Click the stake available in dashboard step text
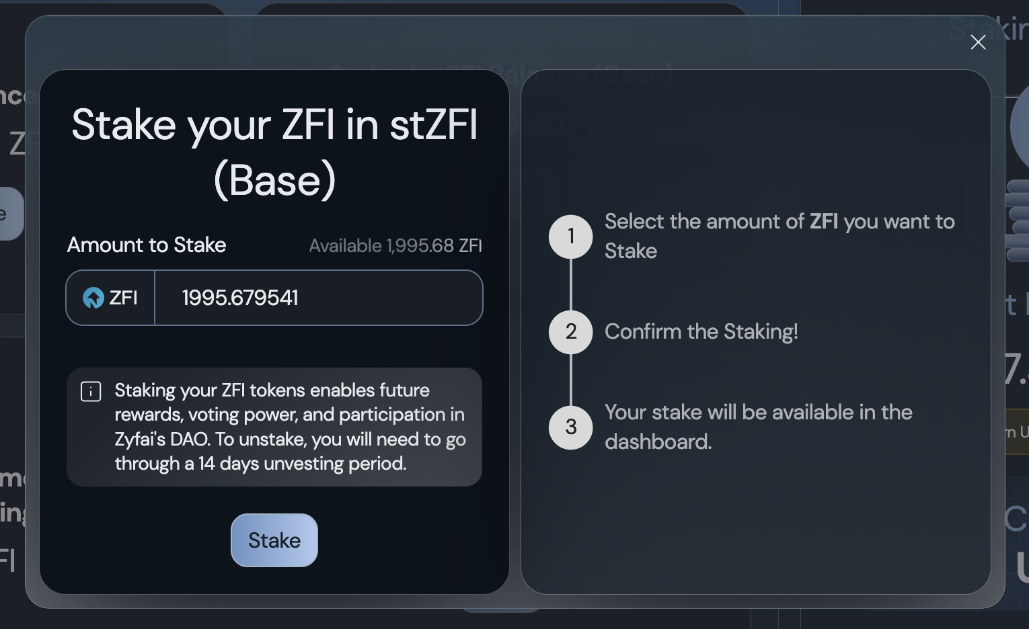Screen dimensions: 1029x629 click(x=758, y=427)
